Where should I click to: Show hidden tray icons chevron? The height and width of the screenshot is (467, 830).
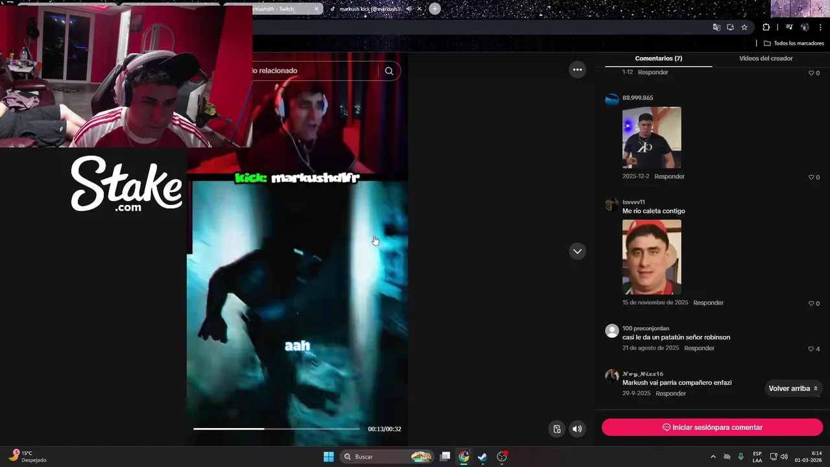pos(713,457)
